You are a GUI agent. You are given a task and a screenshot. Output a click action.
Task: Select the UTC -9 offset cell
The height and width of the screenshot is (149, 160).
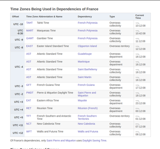click(18, 40)
